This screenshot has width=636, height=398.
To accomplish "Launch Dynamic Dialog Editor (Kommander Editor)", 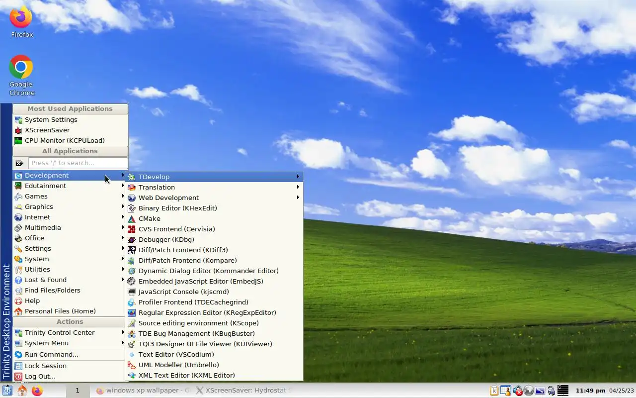I will [x=214, y=271].
